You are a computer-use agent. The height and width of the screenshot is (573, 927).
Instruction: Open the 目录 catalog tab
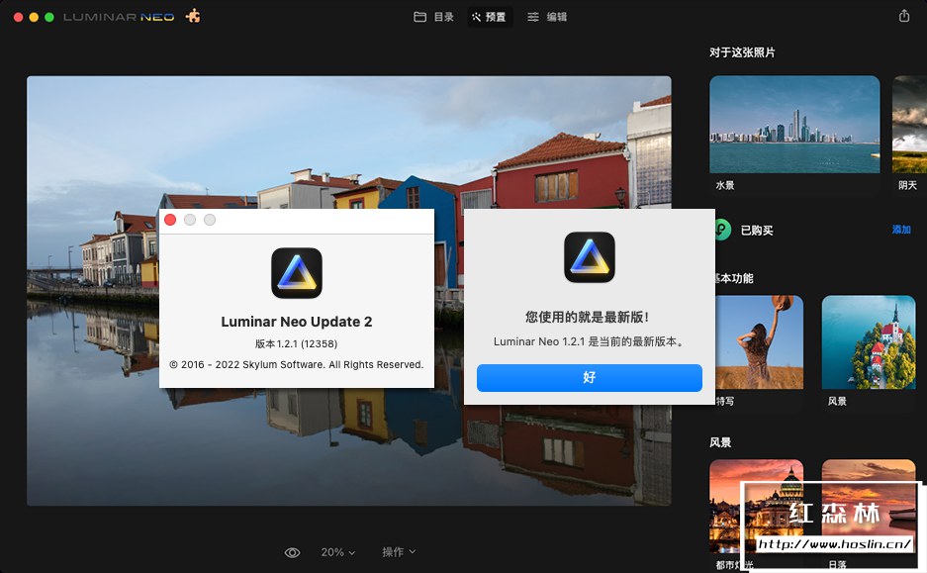coord(434,17)
